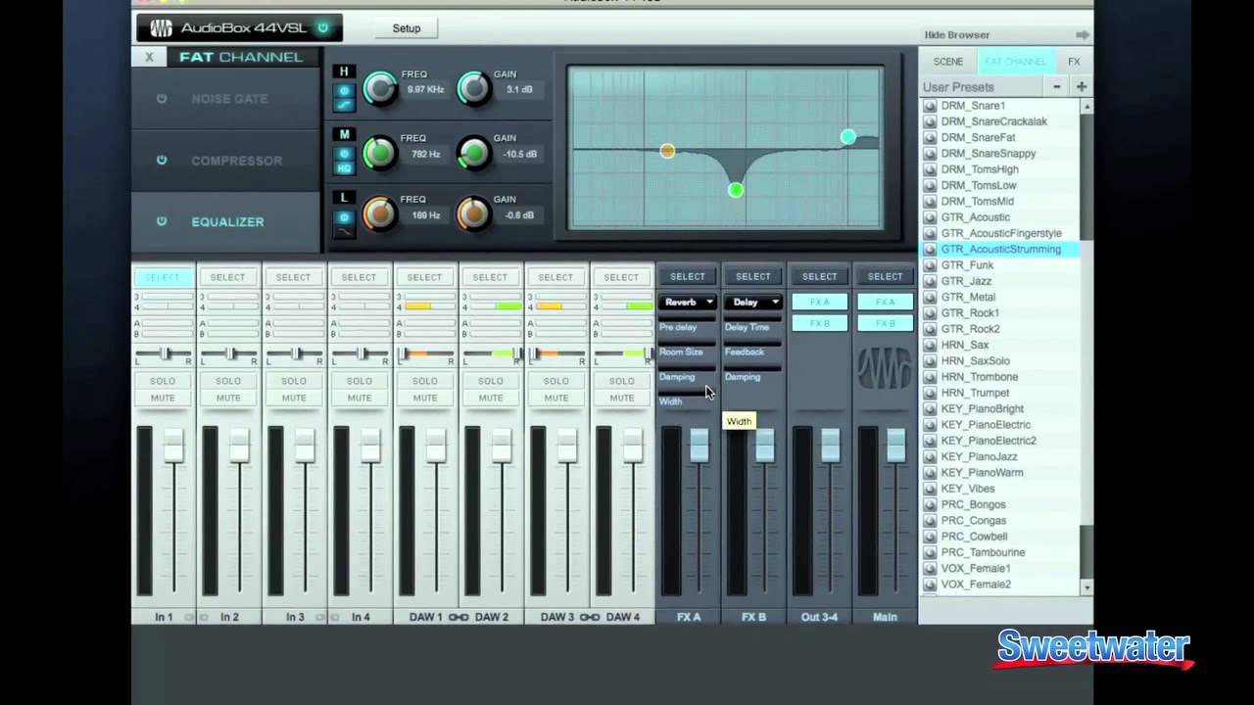The height and width of the screenshot is (705, 1254).
Task: Toggle the DAW 1-2 stereo link icon
Action: 458,617
